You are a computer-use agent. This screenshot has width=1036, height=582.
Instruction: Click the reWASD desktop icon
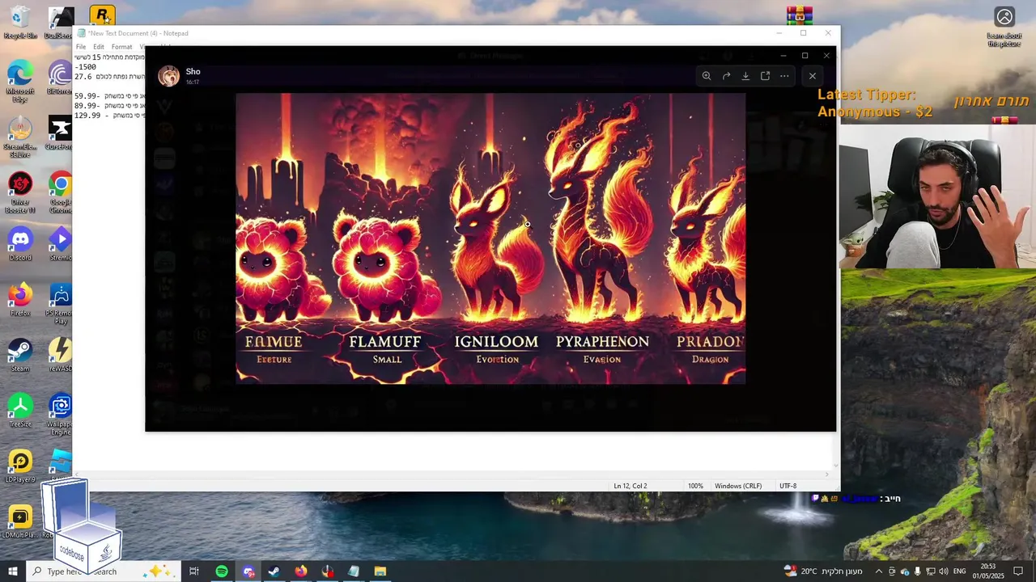pyautogui.click(x=60, y=355)
